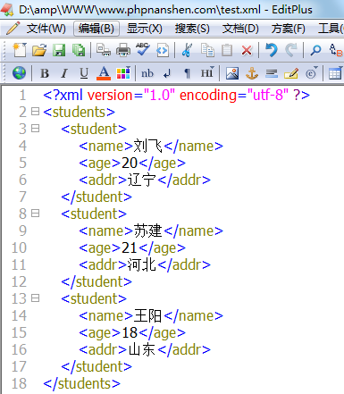Toggle Bold formatting

point(45,73)
